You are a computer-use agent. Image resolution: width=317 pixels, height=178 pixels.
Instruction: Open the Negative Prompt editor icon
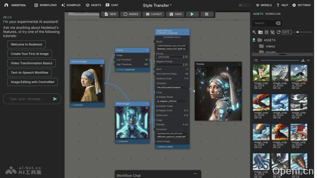click(x=186, y=65)
